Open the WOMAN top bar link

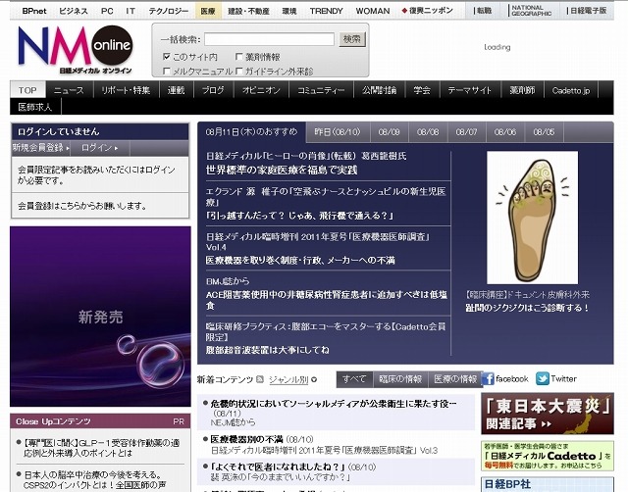[x=373, y=11]
